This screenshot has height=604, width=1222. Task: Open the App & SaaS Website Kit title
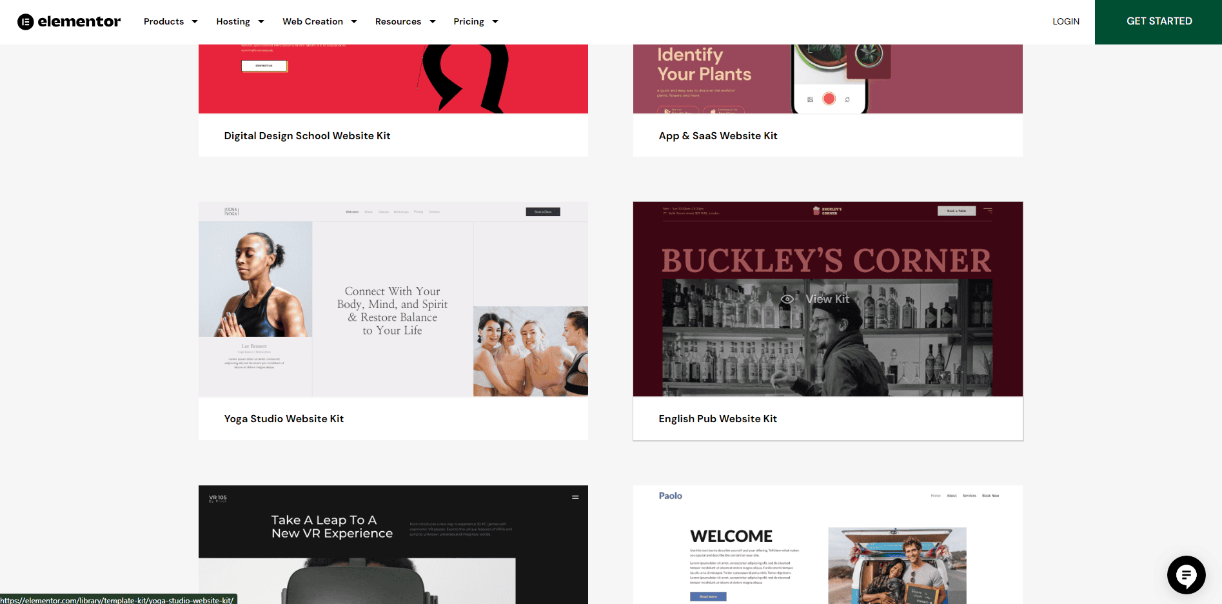pos(718,136)
